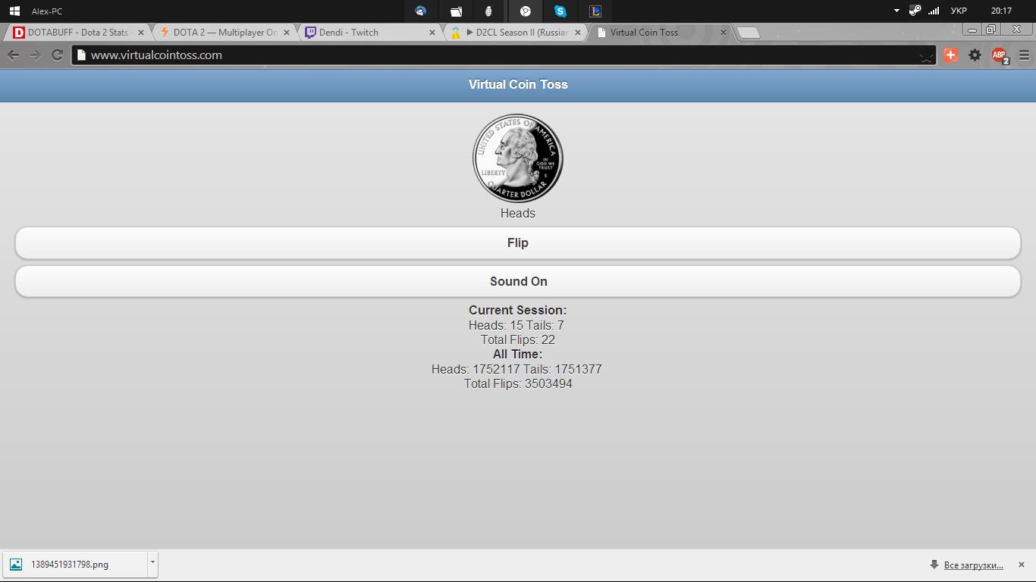Screen dimensions: 1036x582
Task: Open League of Legends taskbar icon
Action: coord(596,11)
